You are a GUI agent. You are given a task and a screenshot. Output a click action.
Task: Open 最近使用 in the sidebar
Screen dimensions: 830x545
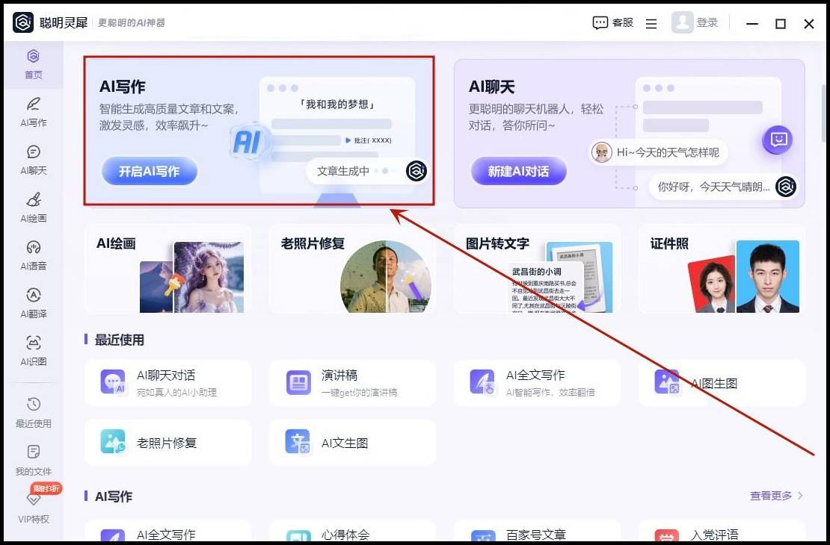(x=33, y=412)
